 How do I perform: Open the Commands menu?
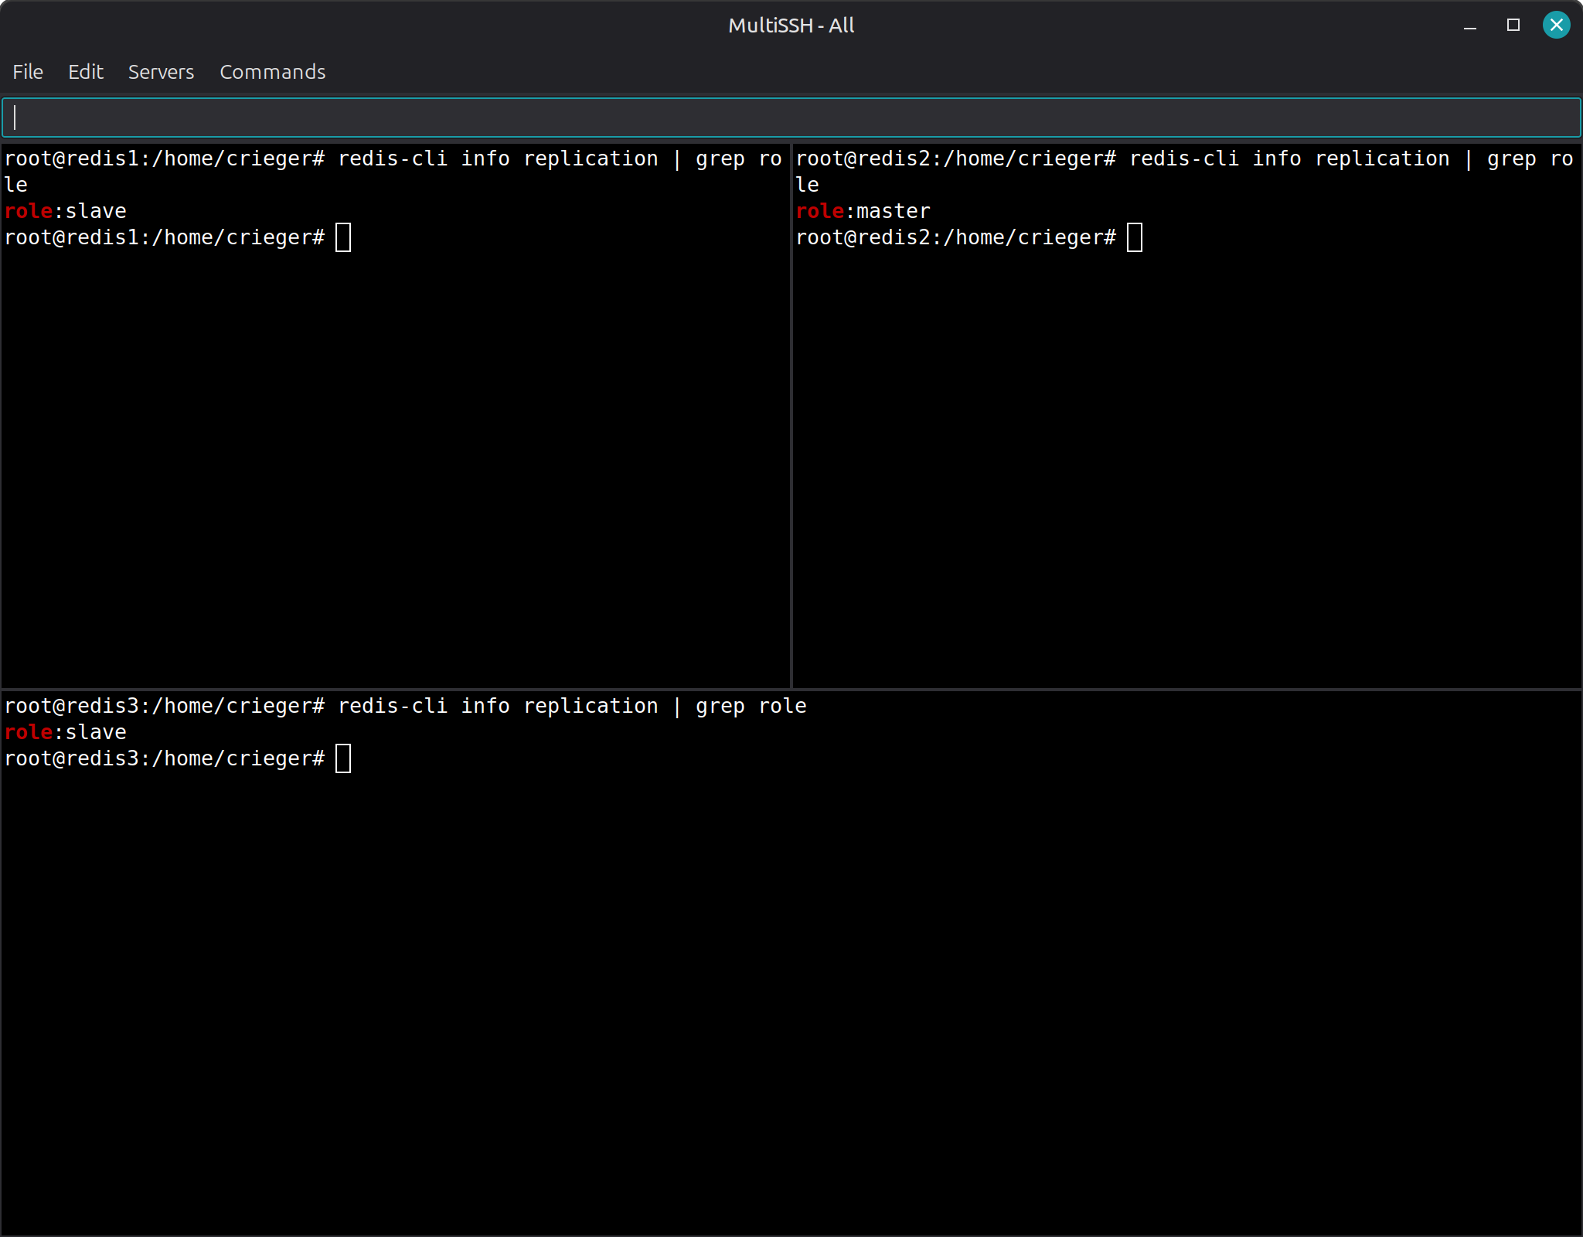pyautogui.click(x=272, y=72)
